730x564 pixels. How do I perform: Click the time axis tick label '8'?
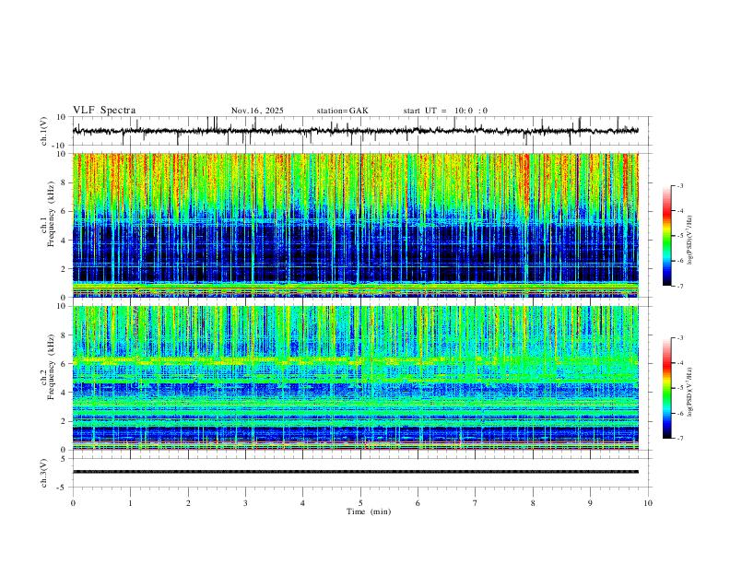533,503
